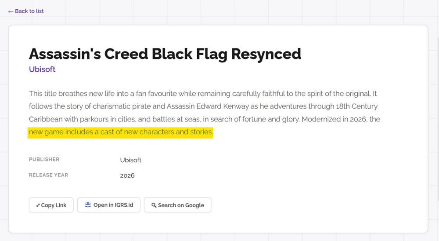Click the RELEASE YEAR field label

(48, 175)
